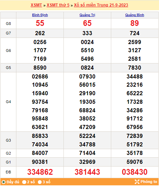Click Quảng Trị special prize 381443

[87, 172]
